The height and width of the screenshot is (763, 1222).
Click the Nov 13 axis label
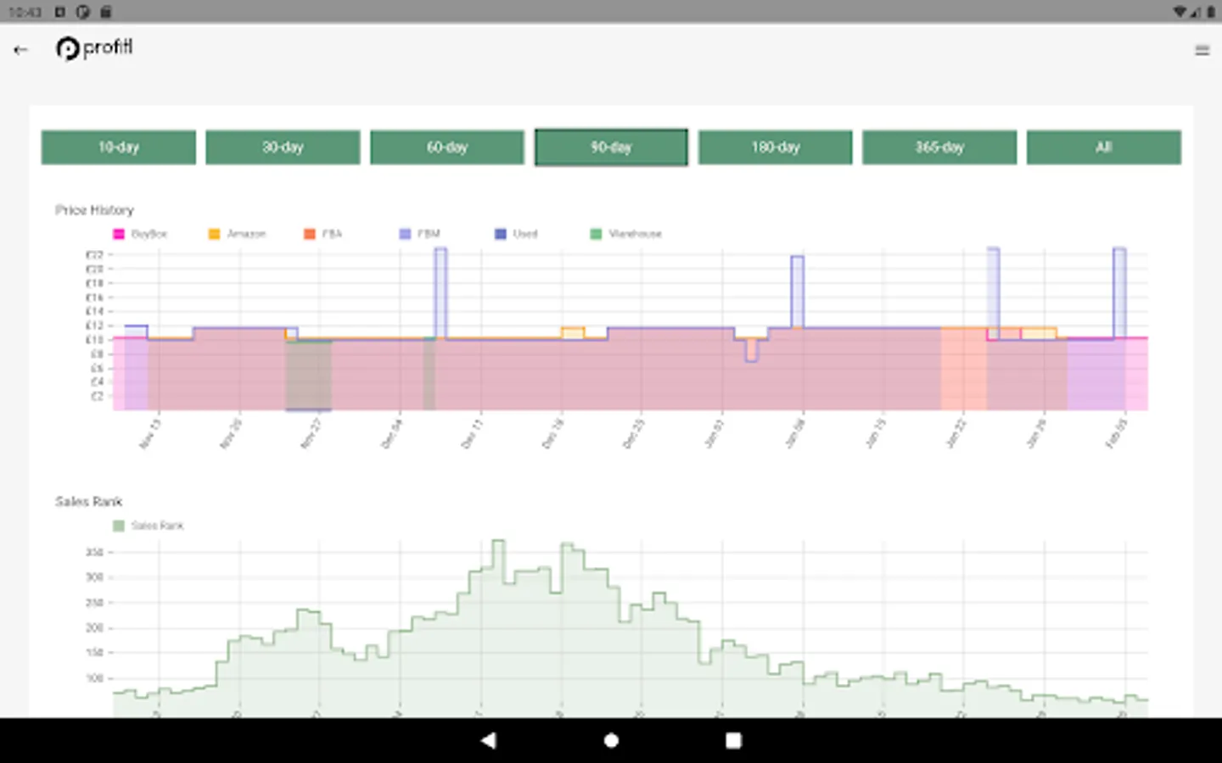[x=149, y=433]
